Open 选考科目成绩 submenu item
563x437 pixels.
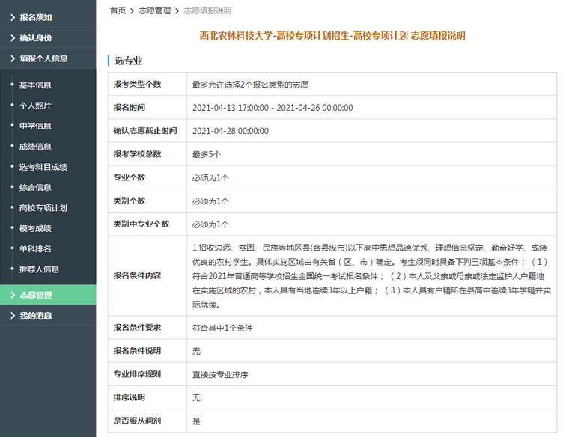point(43,167)
